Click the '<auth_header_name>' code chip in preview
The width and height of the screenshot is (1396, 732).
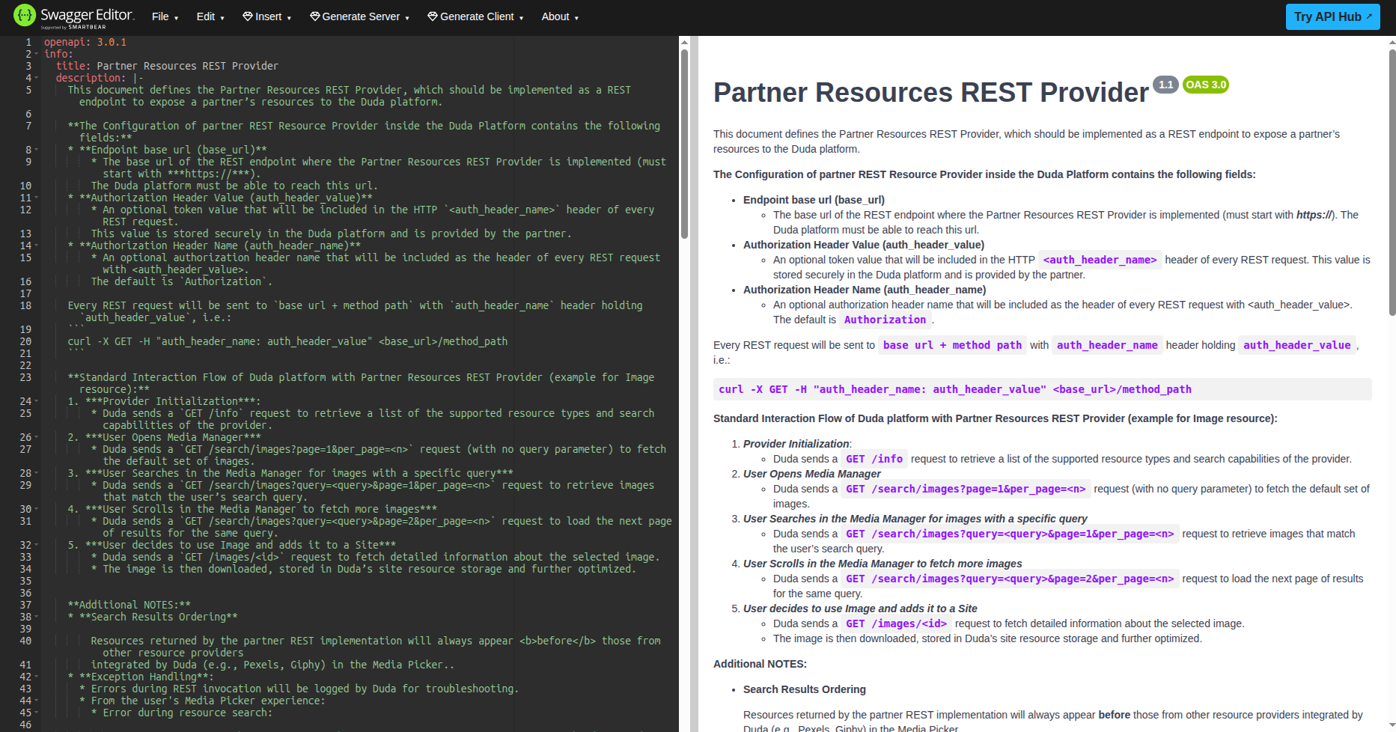click(1100, 260)
